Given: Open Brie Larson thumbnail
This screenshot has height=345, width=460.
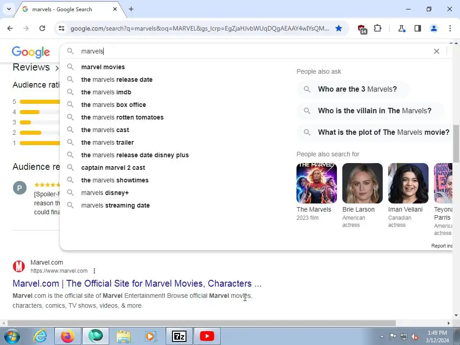Looking at the screenshot, I should [363, 183].
